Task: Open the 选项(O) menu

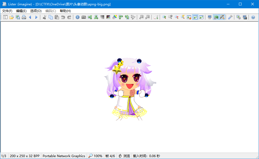Action: pyautogui.click(x=36, y=11)
